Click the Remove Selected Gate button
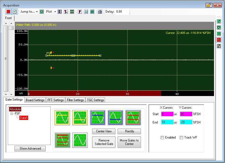 click(x=104, y=142)
